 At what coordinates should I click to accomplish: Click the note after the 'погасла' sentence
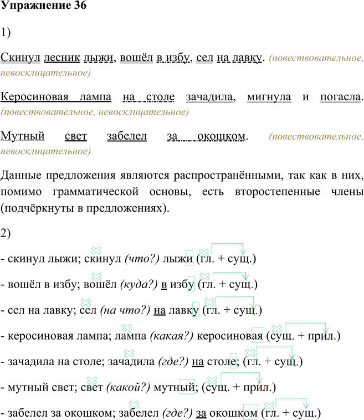(x=95, y=112)
